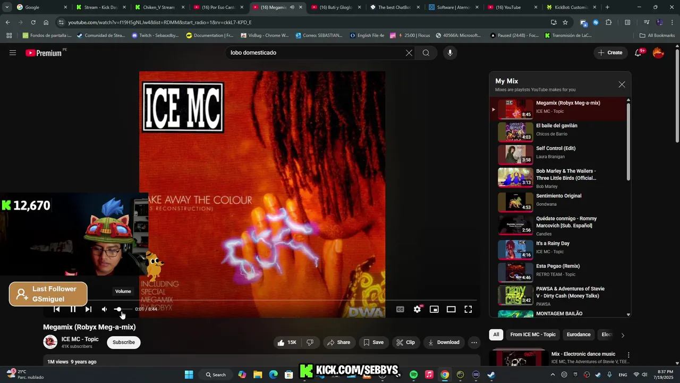Image resolution: width=680 pixels, height=383 pixels.
Task: Go back in browser history
Action: click(7, 22)
